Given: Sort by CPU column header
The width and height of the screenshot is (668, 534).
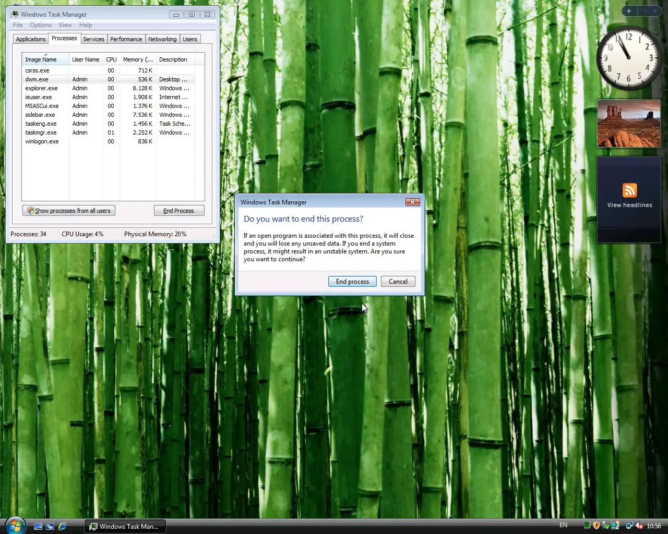Looking at the screenshot, I should tap(111, 59).
